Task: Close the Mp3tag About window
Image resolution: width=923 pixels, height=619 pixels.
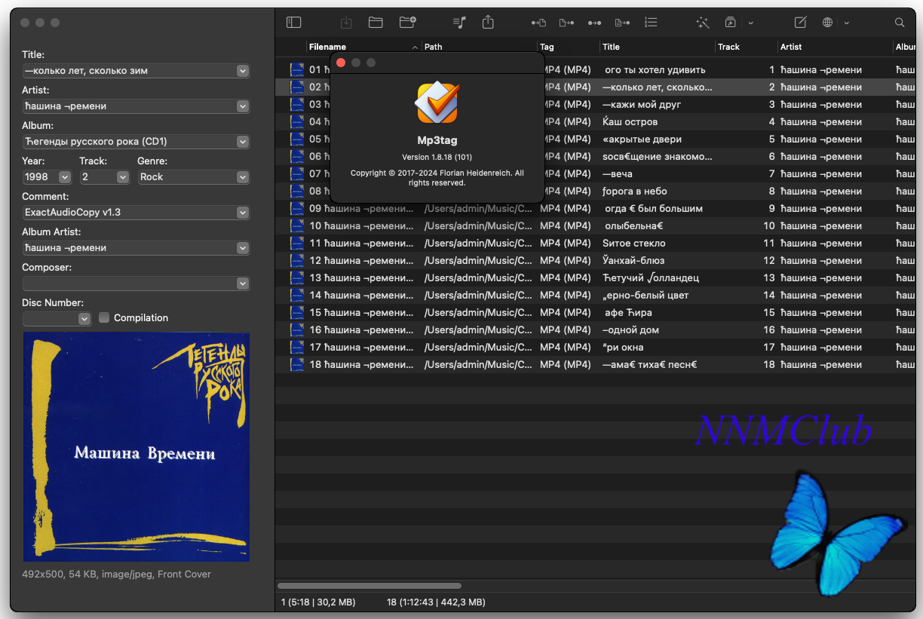Action: click(341, 63)
